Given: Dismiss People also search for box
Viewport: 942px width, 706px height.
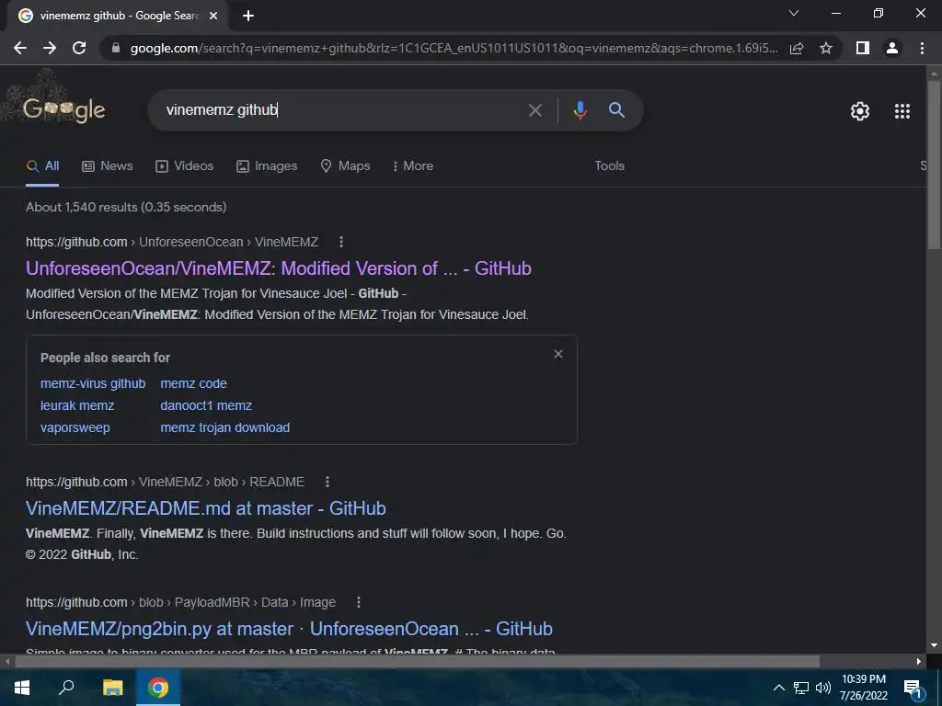Looking at the screenshot, I should click(558, 354).
